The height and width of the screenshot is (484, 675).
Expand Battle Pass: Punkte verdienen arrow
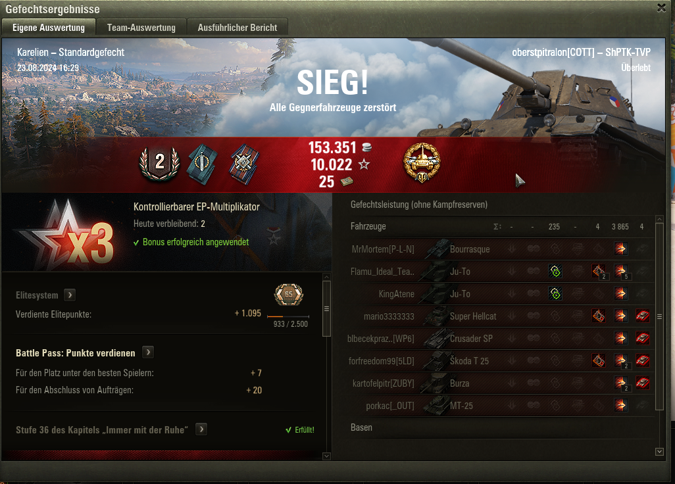(148, 352)
